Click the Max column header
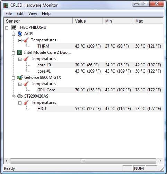The image size is (167, 174). click(148, 21)
